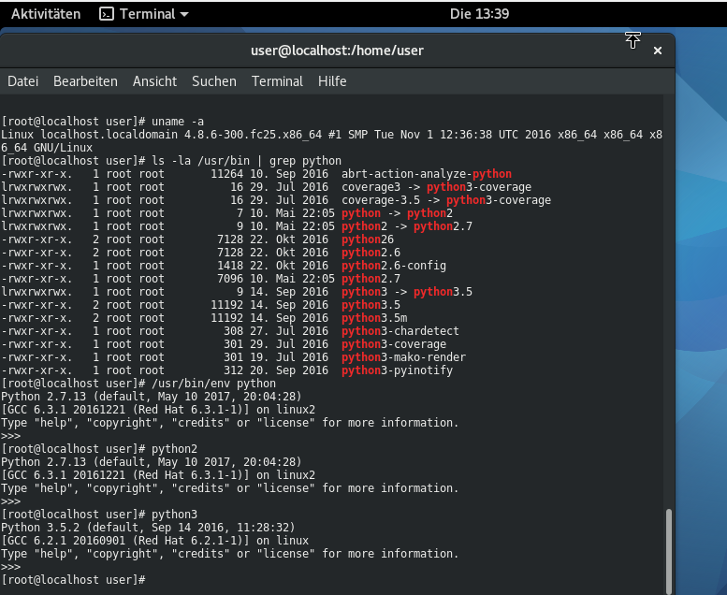The height and width of the screenshot is (595, 727).
Task: Open the Datei menu
Action: pos(23,81)
